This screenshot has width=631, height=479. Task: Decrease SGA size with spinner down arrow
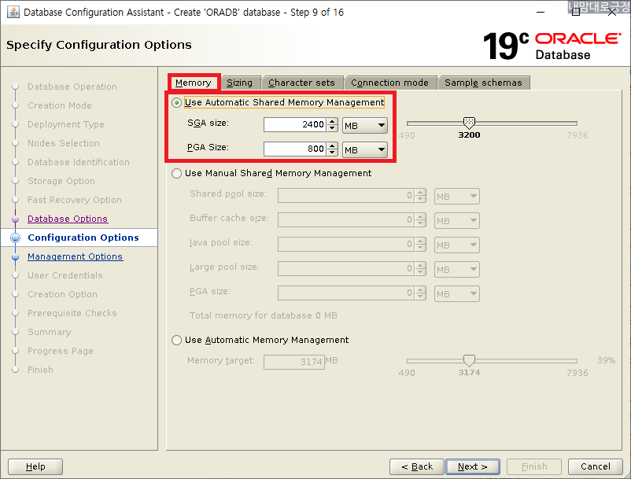coord(332,128)
